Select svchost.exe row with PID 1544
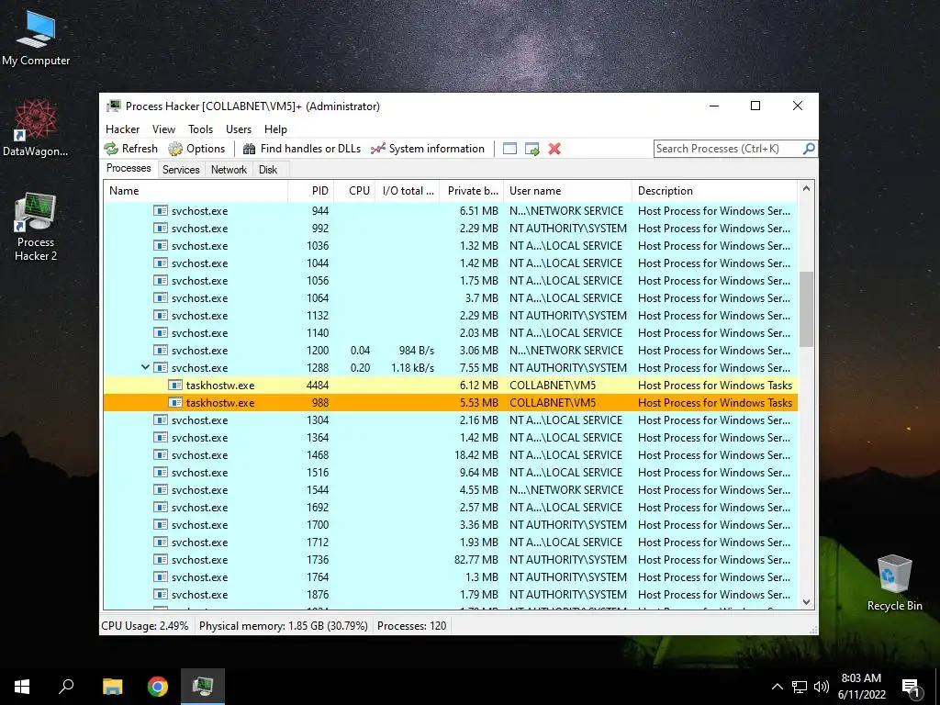 pyautogui.click(x=450, y=489)
